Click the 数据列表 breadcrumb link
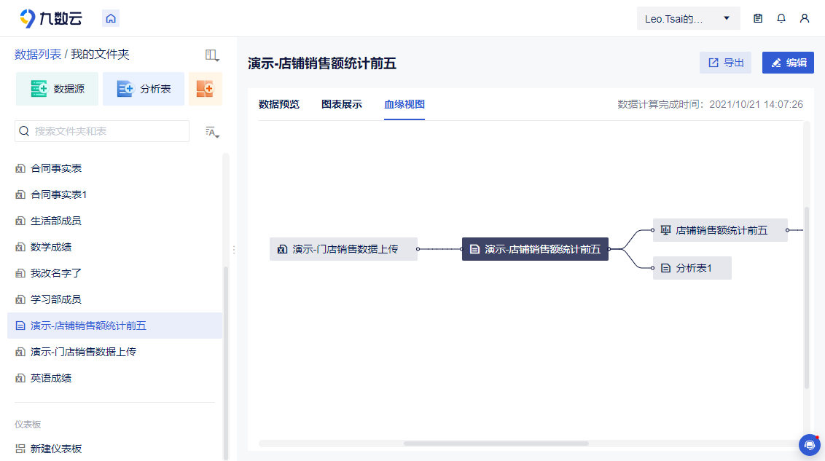 coord(38,54)
